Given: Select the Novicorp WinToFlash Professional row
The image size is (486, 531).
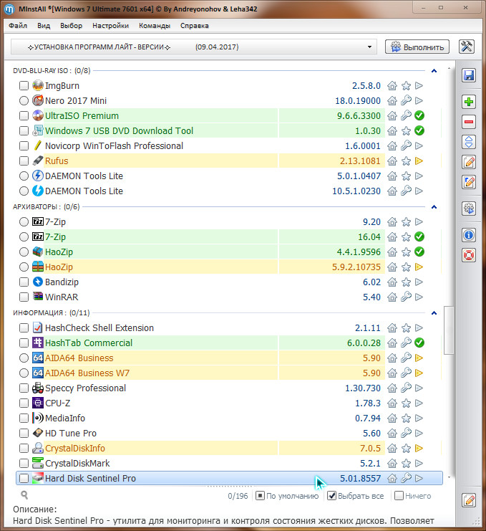Looking at the screenshot, I should point(229,145).
